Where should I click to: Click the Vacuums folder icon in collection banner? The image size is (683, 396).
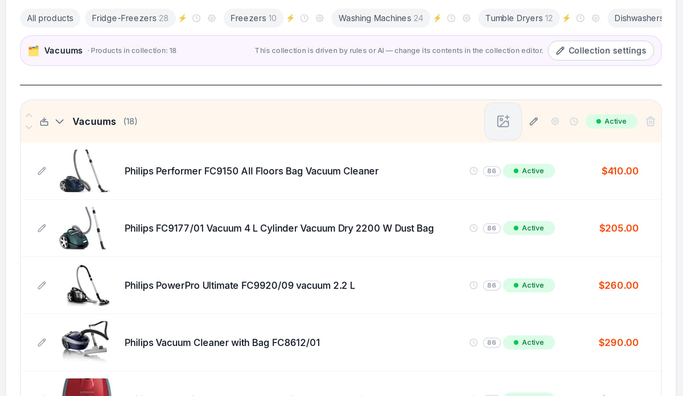click(x=34, y=51)
